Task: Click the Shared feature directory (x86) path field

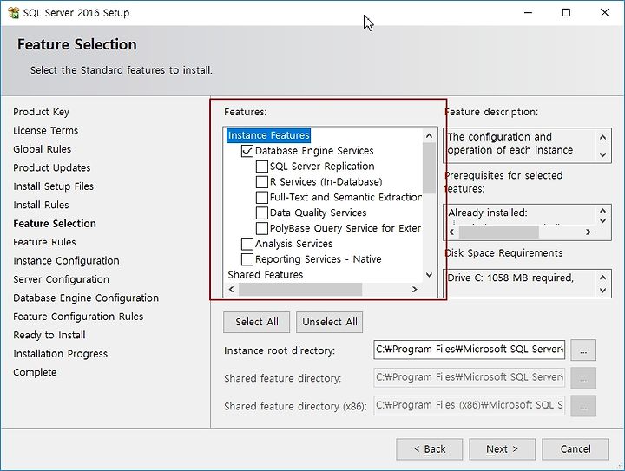Action: [x=469, y=405]
